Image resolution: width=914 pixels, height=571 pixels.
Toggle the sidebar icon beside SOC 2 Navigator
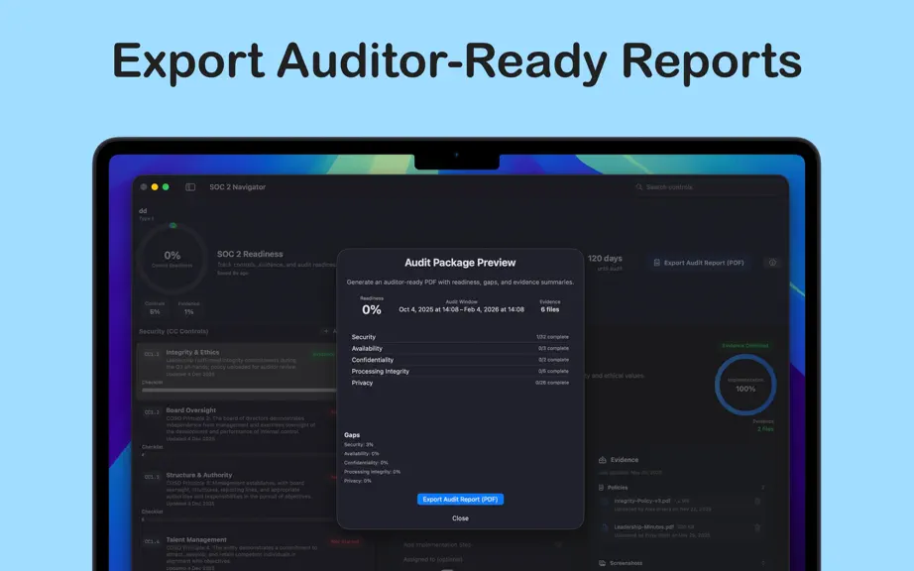coord(190,187)
